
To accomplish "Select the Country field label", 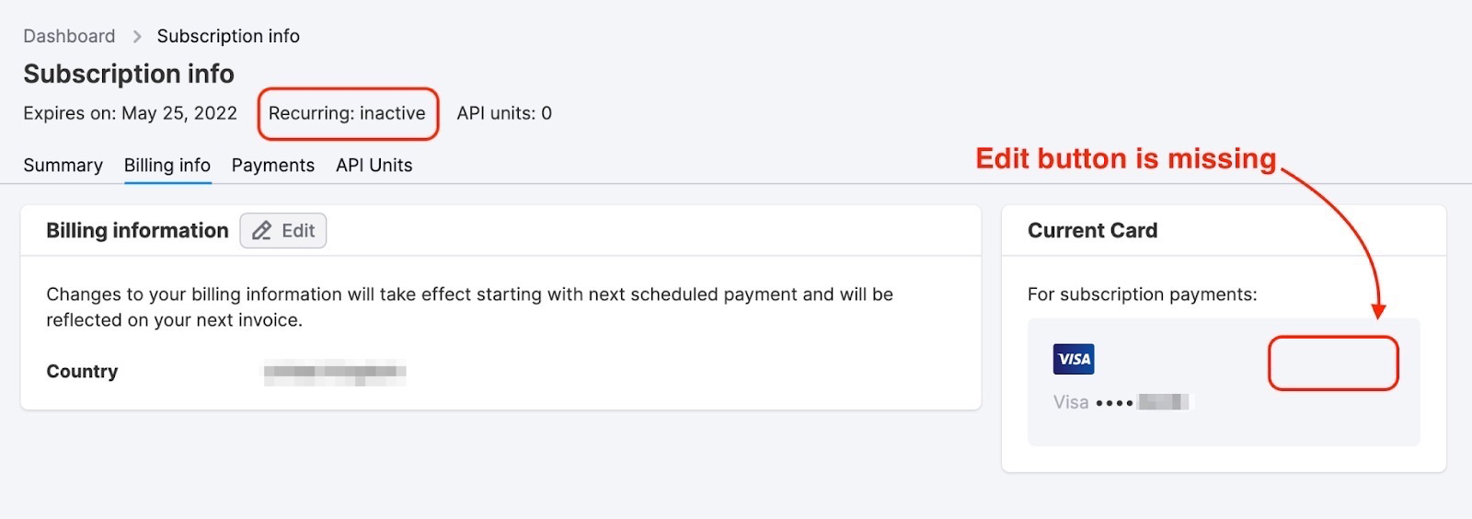I will click(82, 372).
